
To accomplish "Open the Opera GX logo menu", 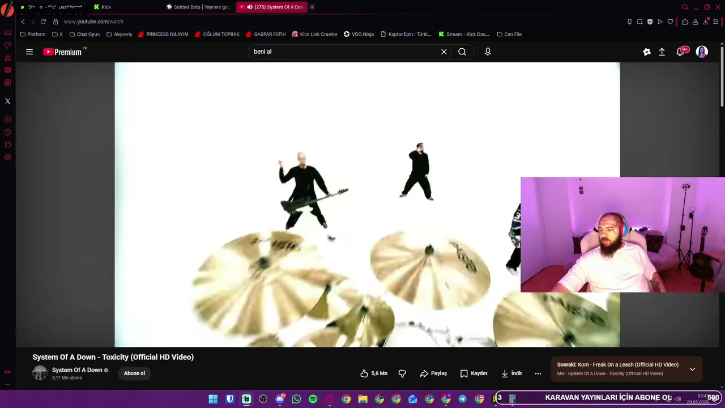I will coord(7,9).
